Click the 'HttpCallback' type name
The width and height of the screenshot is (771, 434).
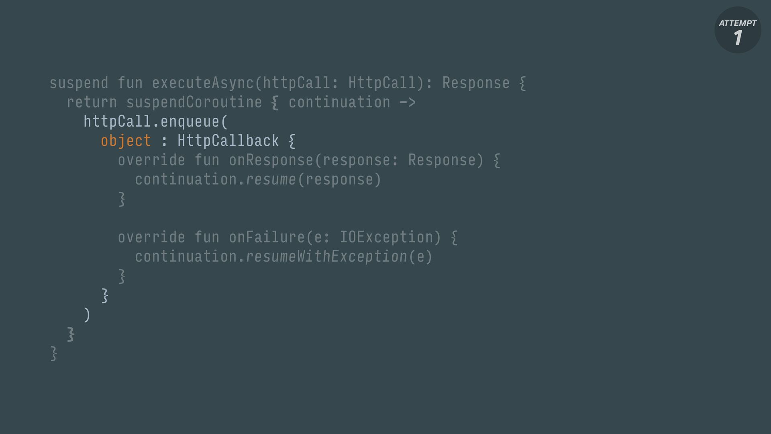click(x=228, y=141)
